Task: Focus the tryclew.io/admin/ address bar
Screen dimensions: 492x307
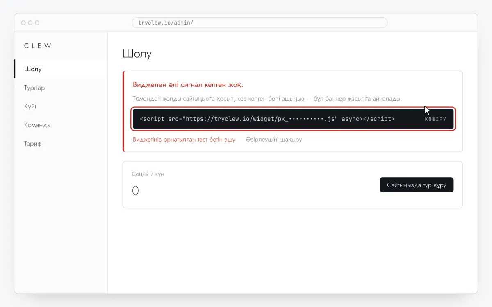Action: 260,23
